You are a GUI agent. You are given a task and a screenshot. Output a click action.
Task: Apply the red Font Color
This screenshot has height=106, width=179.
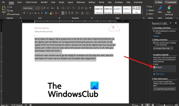tap(56, 13)
